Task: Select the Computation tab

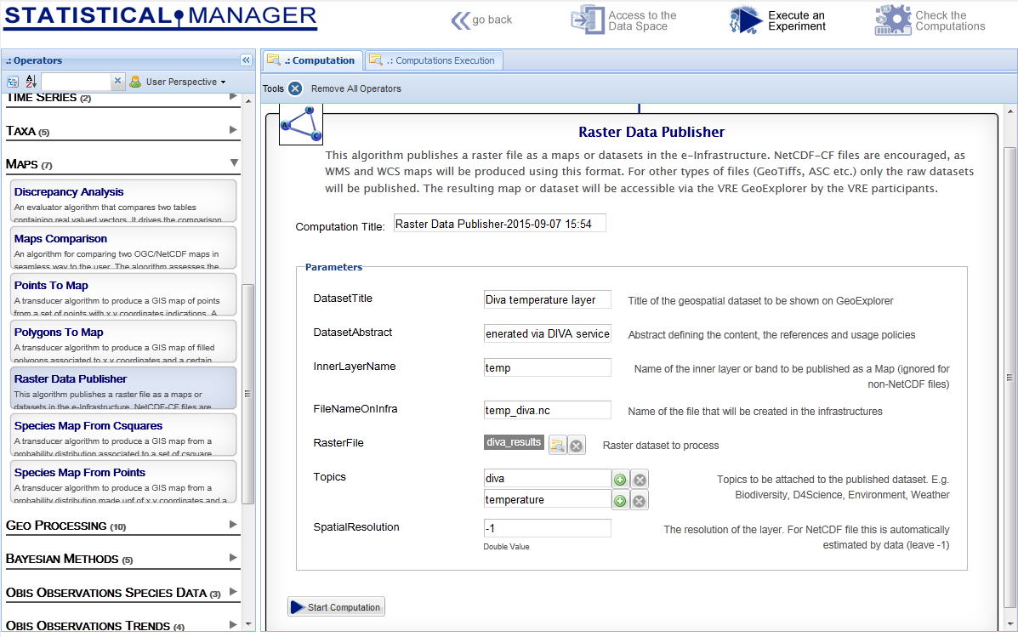Action: coord(311,60)
